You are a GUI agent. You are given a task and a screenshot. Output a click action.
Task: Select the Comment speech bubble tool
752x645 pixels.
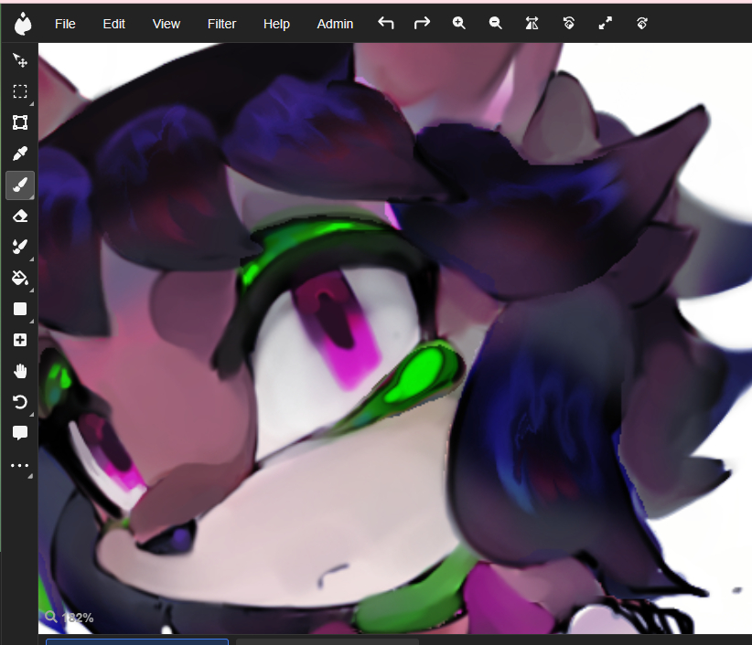click(x=19, y=433)
